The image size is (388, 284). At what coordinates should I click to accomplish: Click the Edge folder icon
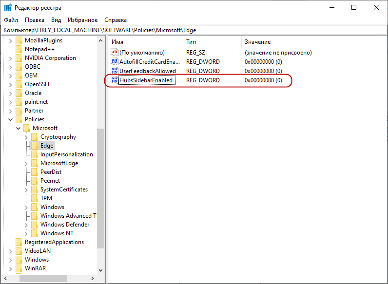(x=34, y=146)
